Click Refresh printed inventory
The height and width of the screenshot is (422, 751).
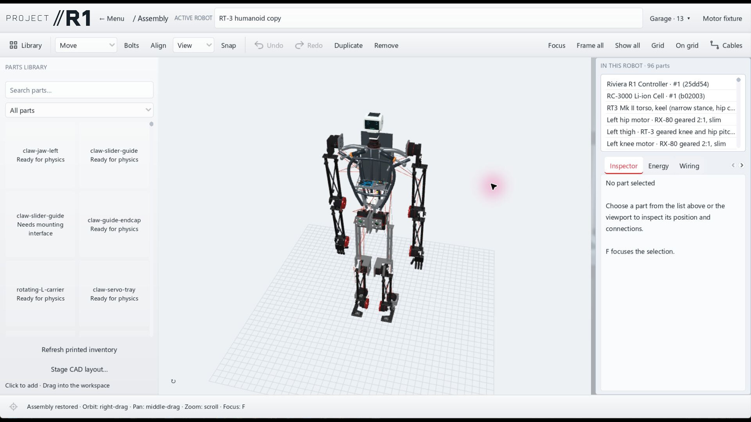point(79,350)
